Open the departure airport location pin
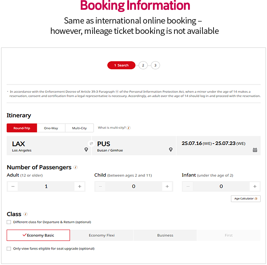 (86, 149)
